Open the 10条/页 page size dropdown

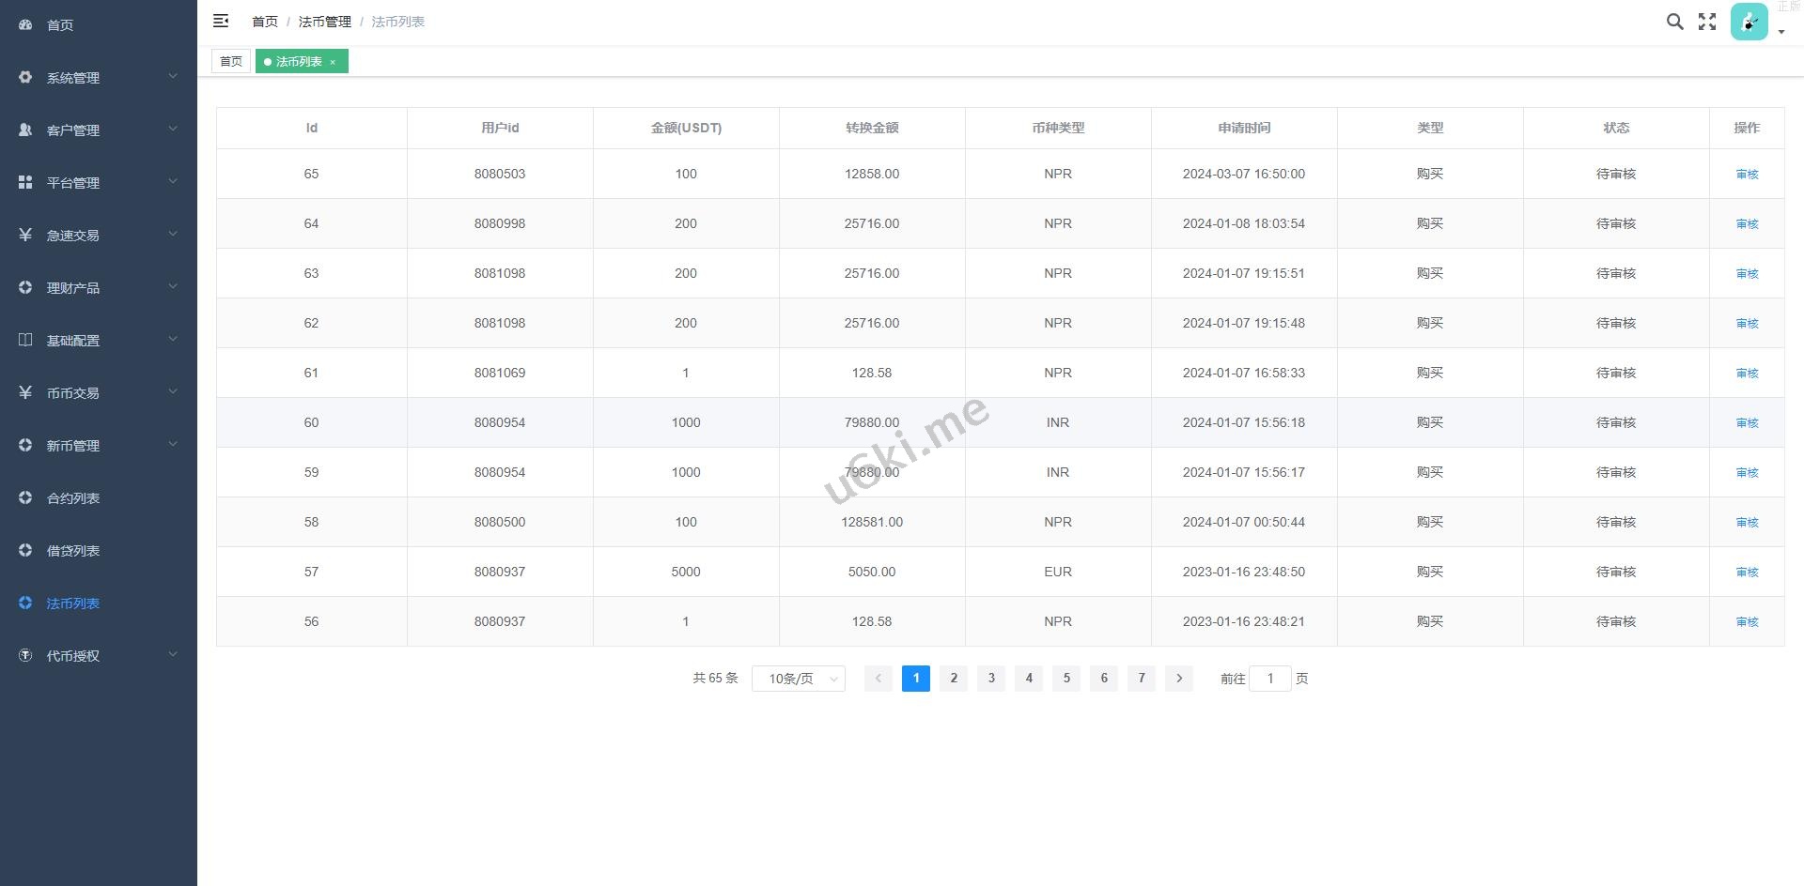tap(799, 679)
